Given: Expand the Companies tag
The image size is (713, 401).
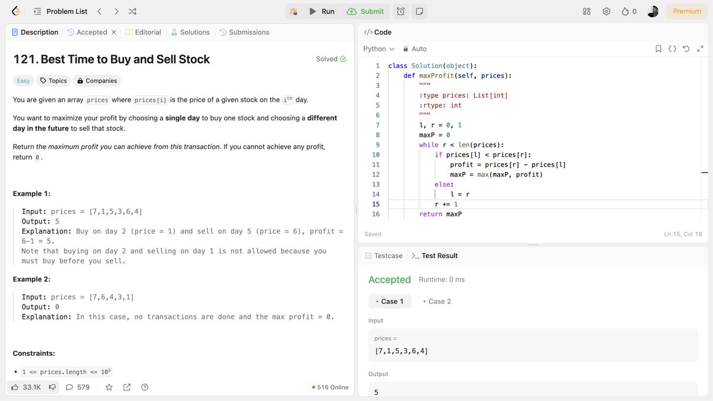Looking at the screenshot, I should (97, 81).
